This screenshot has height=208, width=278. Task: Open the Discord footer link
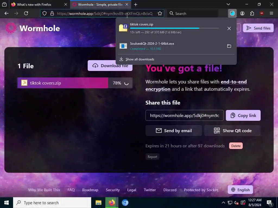coord(170,190)
